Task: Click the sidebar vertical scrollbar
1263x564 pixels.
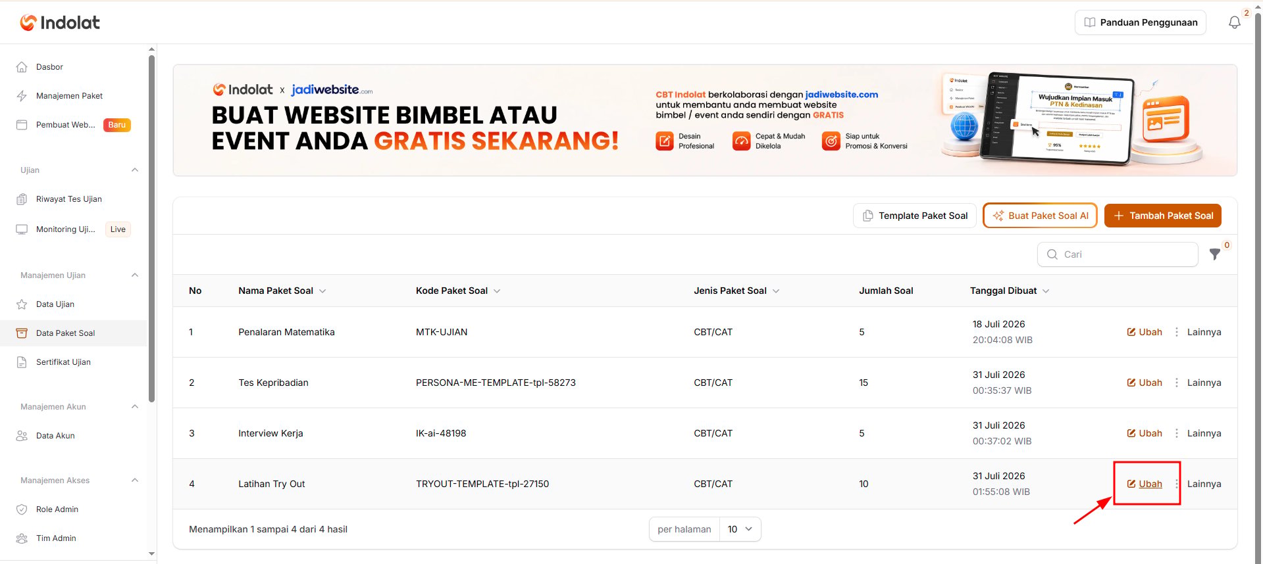Action: pos(152,228)
